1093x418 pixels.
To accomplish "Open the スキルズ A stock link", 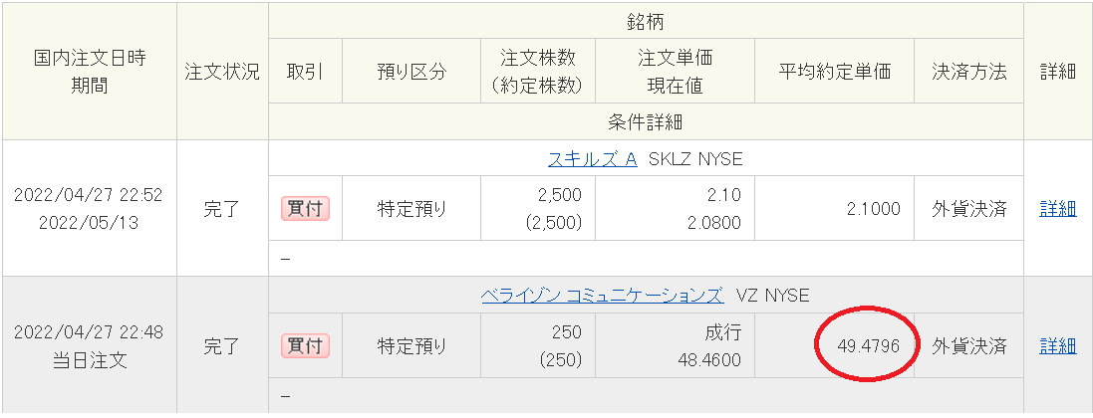I will tap(592, 159).
